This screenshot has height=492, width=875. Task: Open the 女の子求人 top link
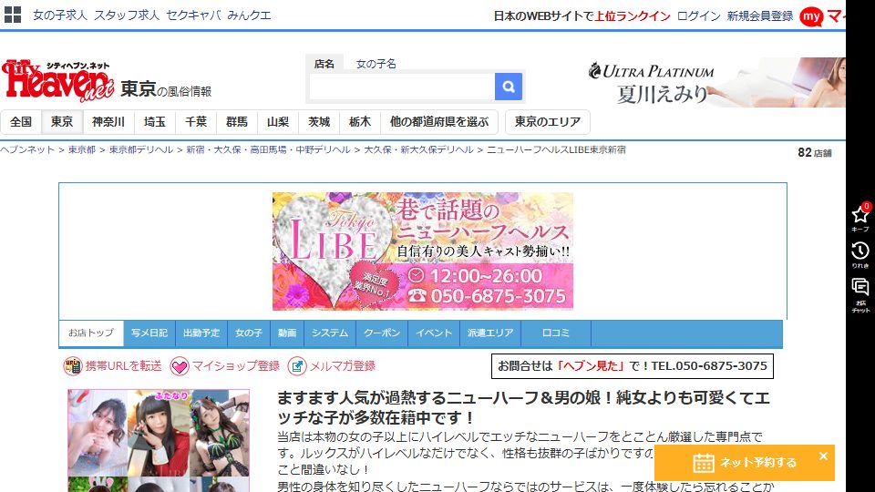(60, 15)
